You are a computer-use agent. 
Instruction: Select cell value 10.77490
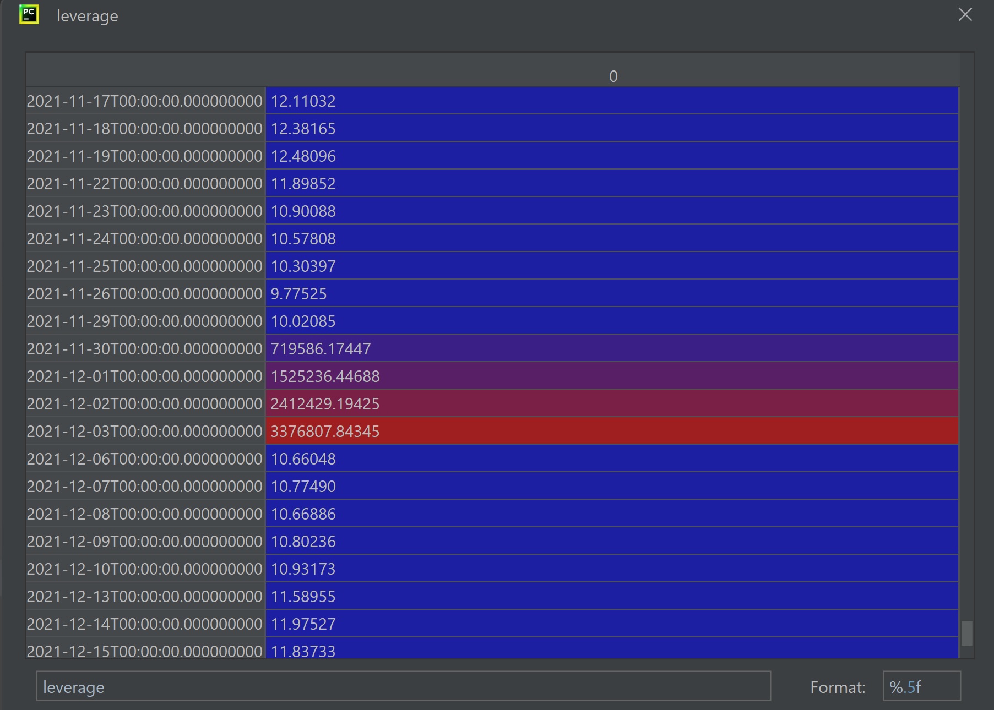click(x=612, y=486)
